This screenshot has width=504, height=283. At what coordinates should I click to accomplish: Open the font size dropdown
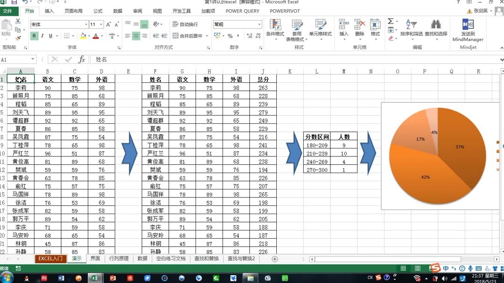coord(101,24)
